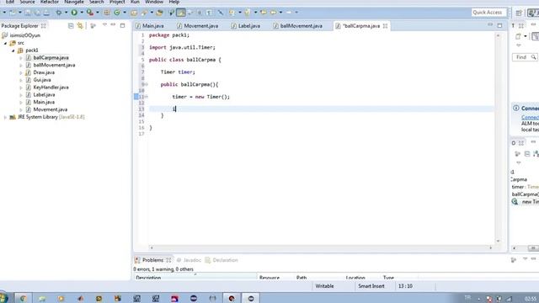Click the Previous Annotation toolbar icon
This screenshot has height=303, width=539.
(x=247, y=13)
